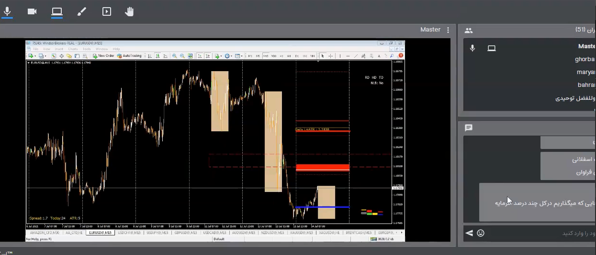Select the whiteboard brush tool
Viewport: 596px width, 255px height.
(82, 11)
